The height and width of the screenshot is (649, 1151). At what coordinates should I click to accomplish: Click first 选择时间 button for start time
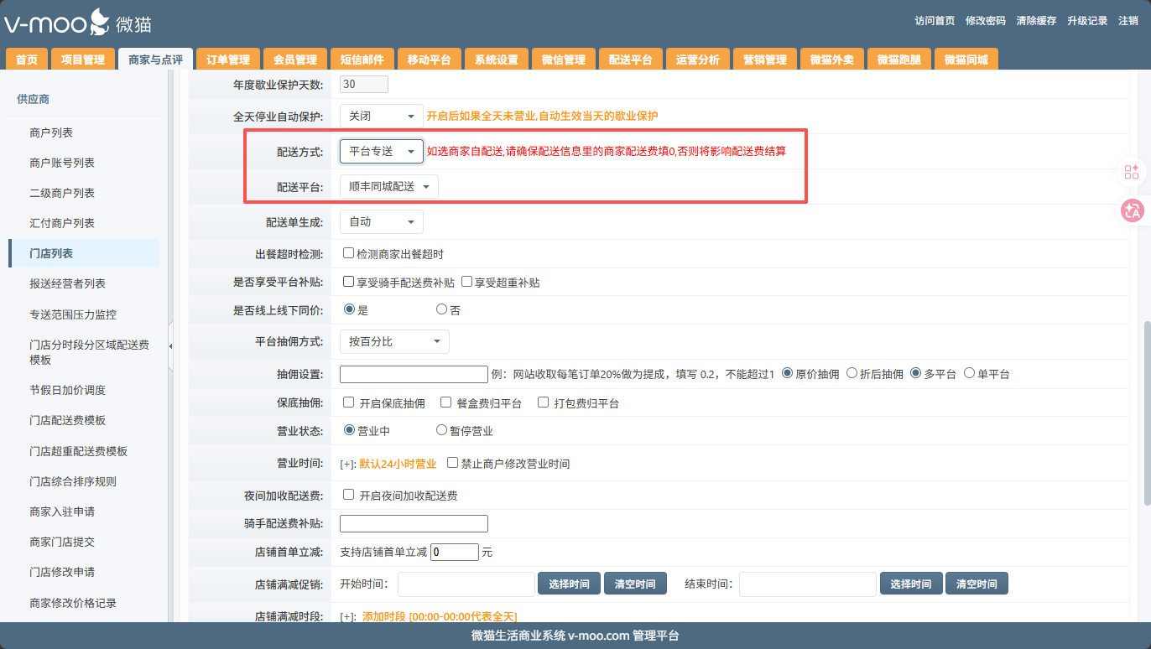point(569,584)
